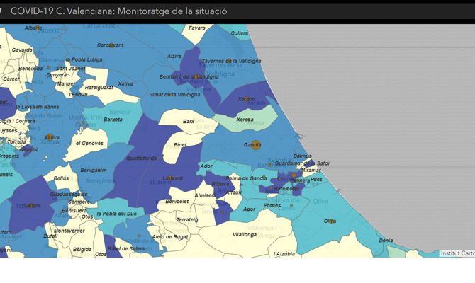Select the Ràfol de Salem label

(x=126, y=248)
